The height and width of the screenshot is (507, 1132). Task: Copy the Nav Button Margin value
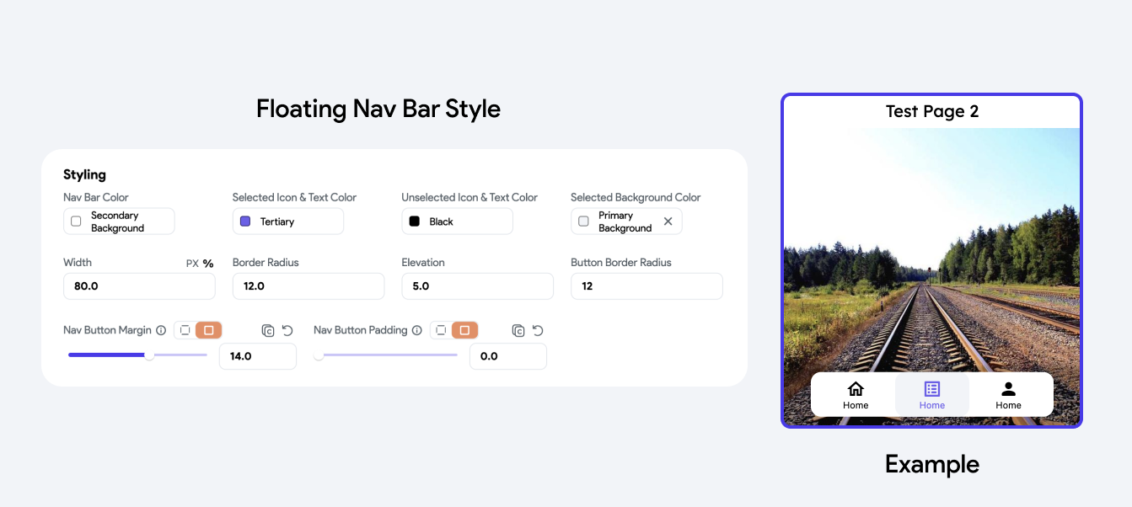coord(268,330)
